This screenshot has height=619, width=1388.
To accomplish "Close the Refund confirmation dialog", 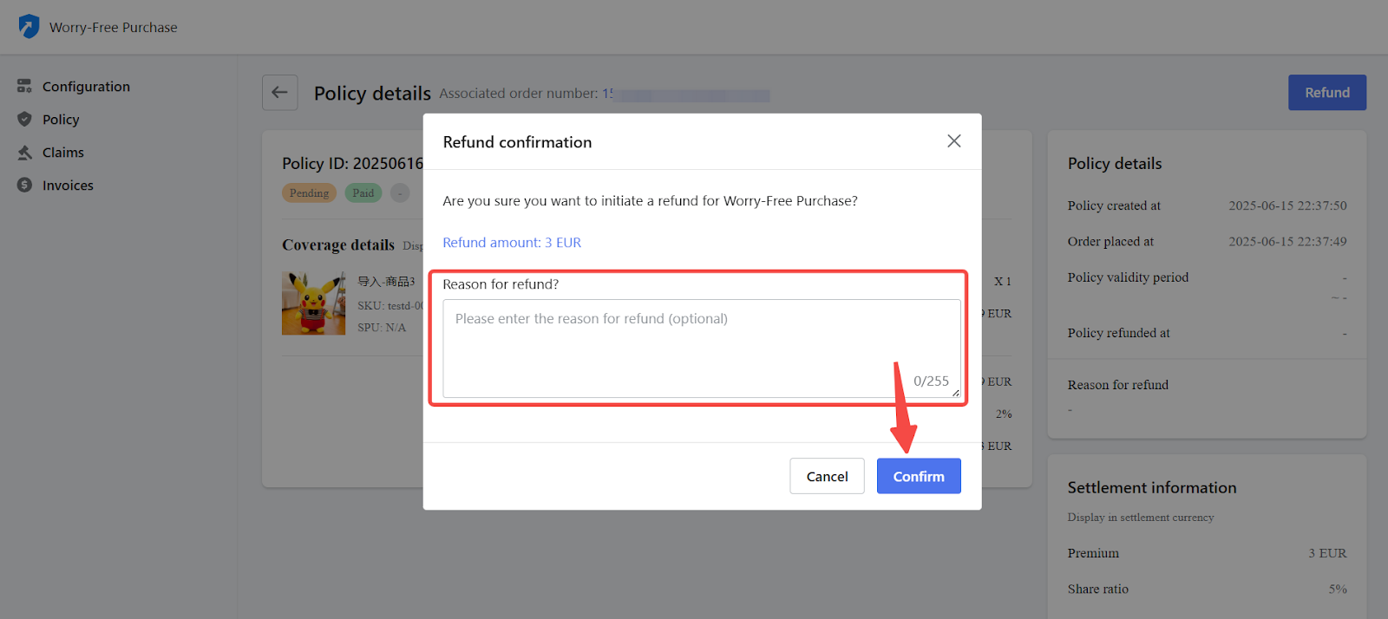I will pos(953,141).
